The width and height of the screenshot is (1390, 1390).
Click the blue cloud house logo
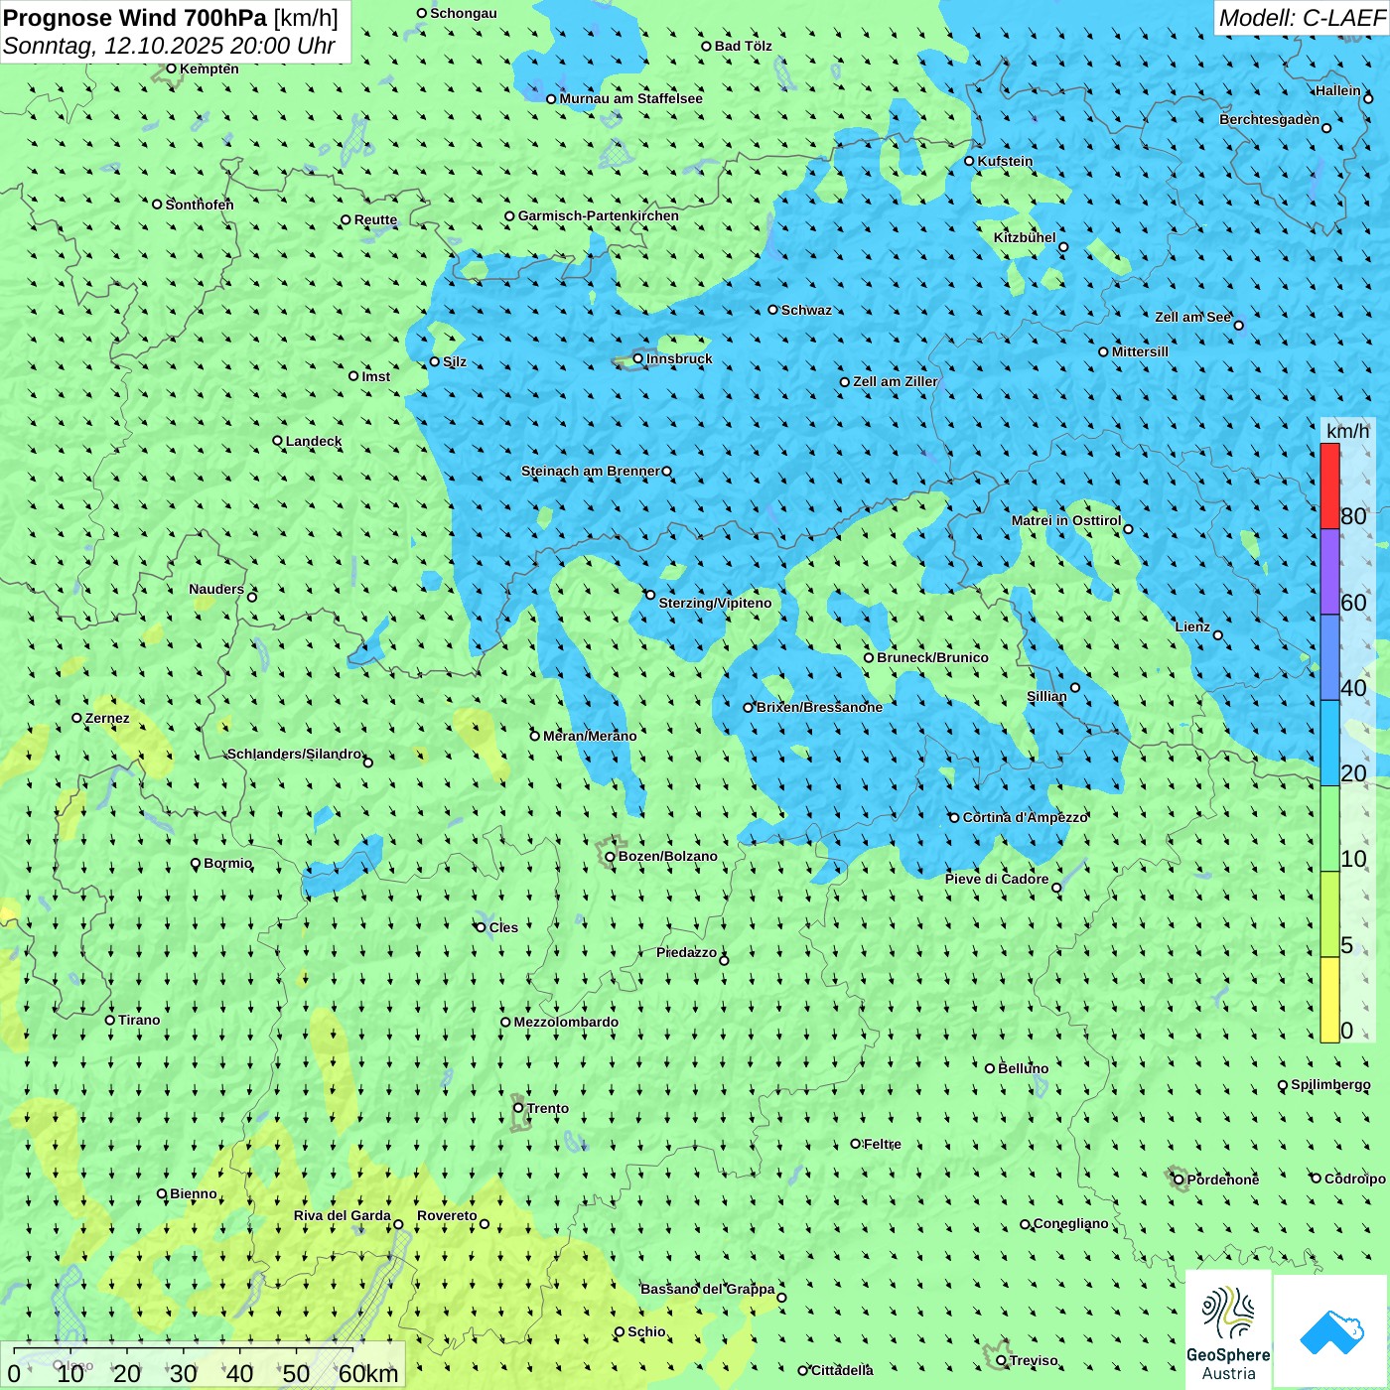(1331, 1330)
